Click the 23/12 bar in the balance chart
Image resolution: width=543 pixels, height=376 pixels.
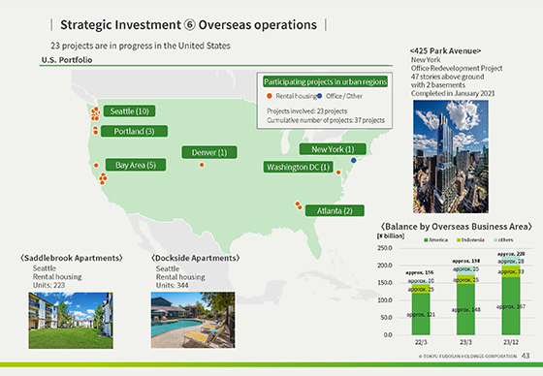click(x=511, y=296)
